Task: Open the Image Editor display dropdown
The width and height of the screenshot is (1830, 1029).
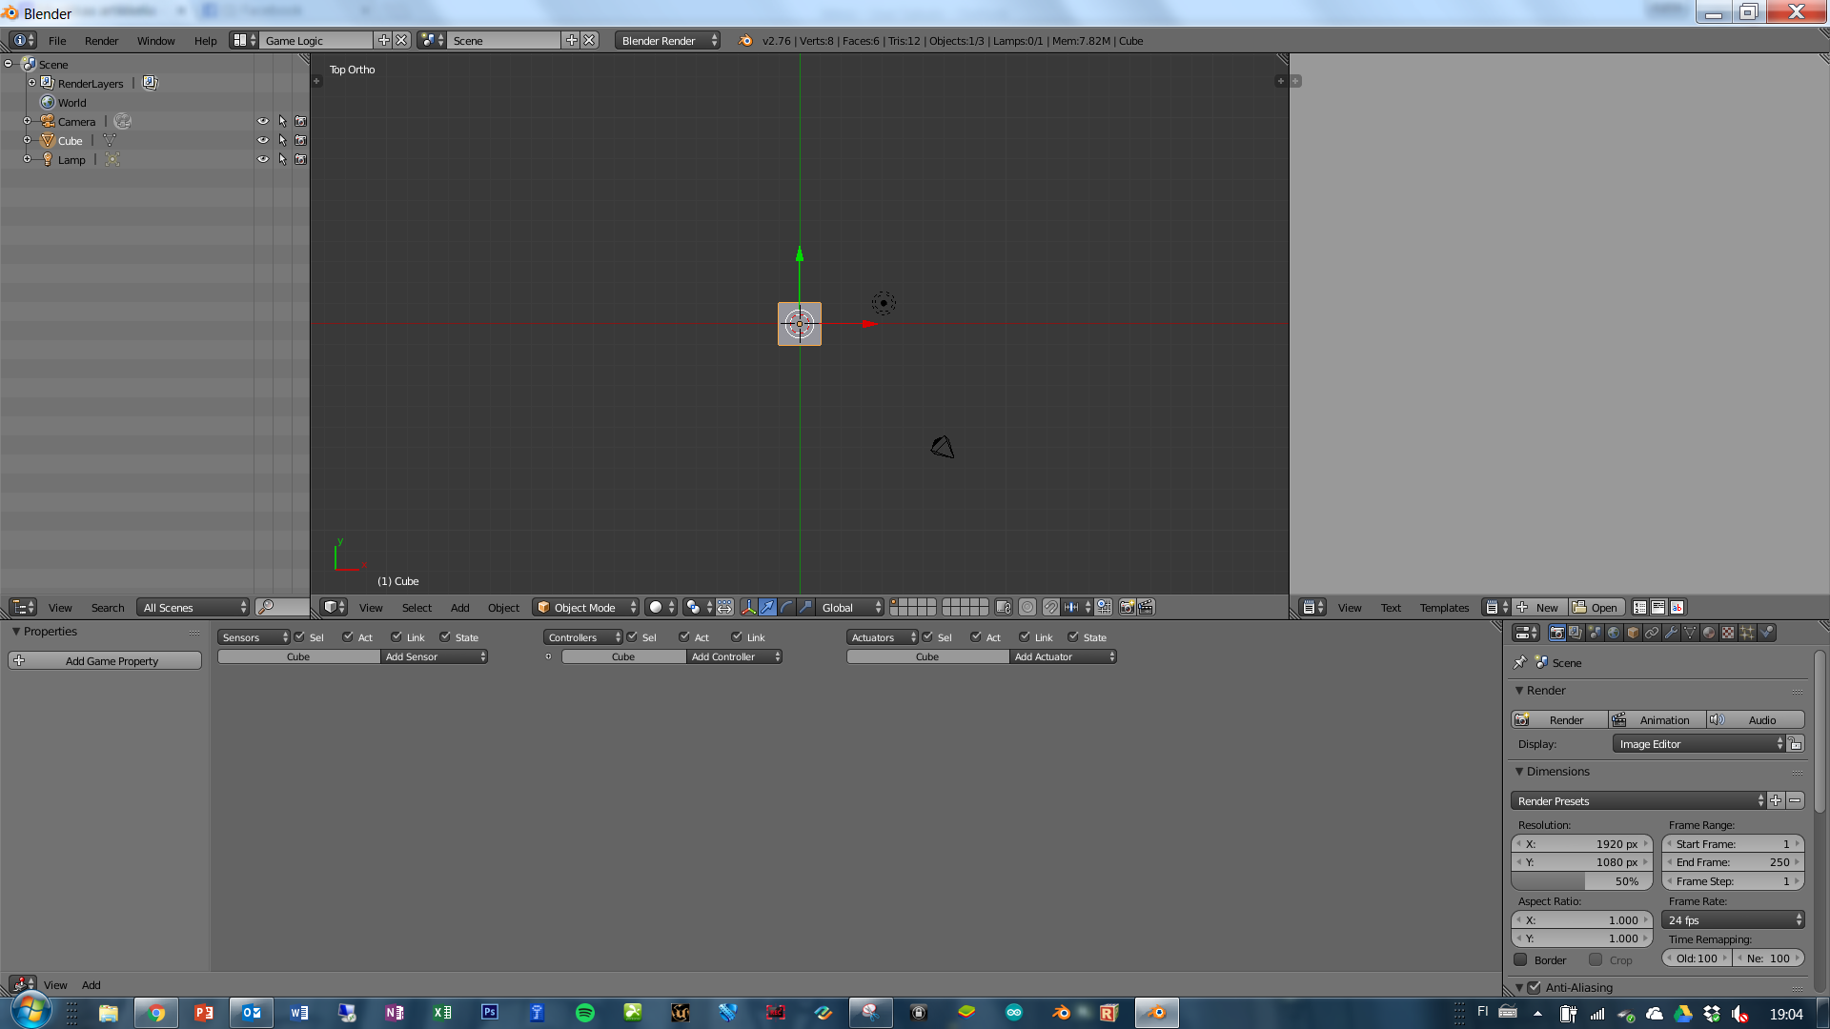Action: (1698, 743)
